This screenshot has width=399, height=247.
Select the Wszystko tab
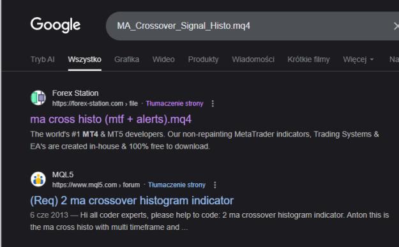[84, 59]
